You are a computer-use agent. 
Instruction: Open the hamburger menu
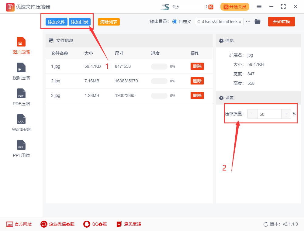(259, 6)
